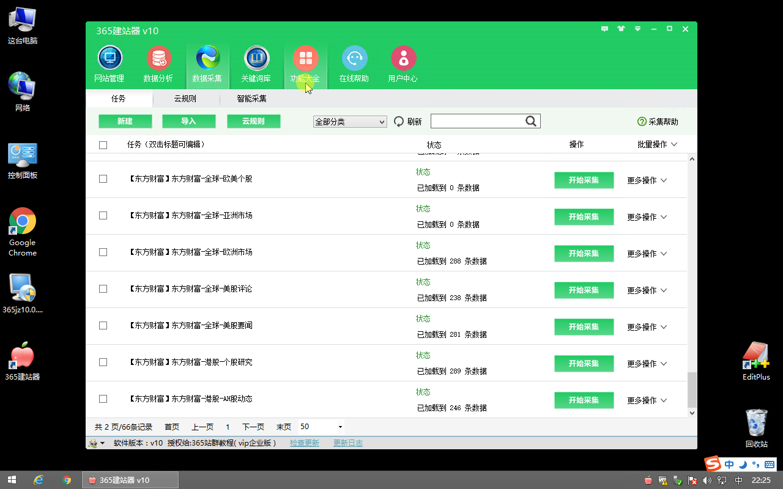Screen dimensions: 783x489
Task: Expand 更多操作 for 欧洲市场 row
Action: click(x=647, y=254)
